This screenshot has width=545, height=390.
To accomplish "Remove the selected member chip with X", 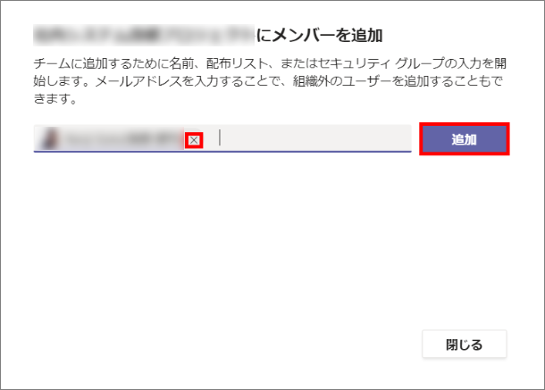I will (x=194, y=140).
